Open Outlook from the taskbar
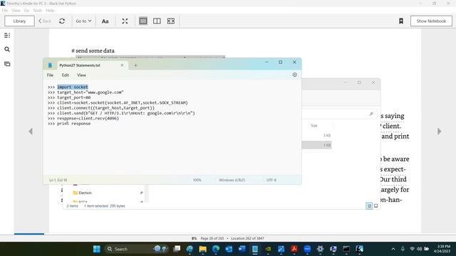456x256 pixels. click(229, 249)
